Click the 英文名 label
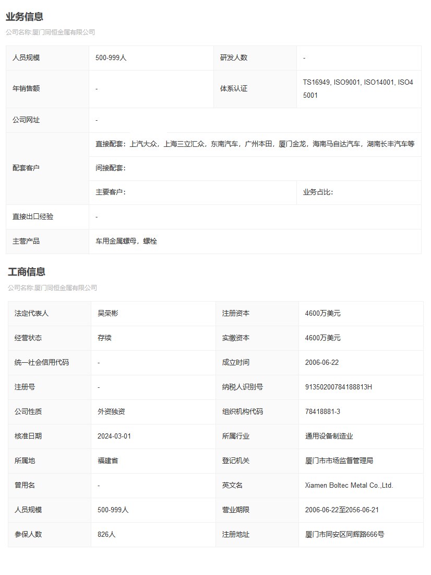431x575 pixels. click(x=233, y=486)
